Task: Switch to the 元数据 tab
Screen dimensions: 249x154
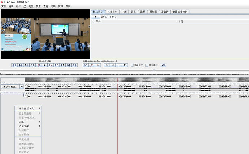Action: pyautogui.click(x=165, y=12)
